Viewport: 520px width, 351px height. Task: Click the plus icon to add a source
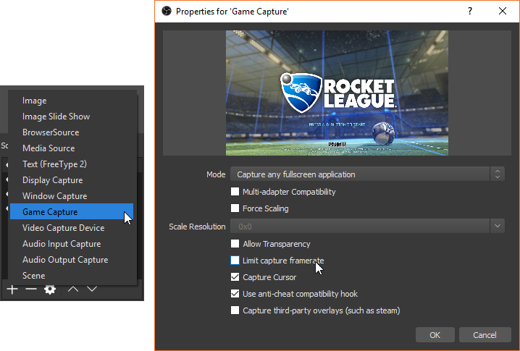pos(12,289)
